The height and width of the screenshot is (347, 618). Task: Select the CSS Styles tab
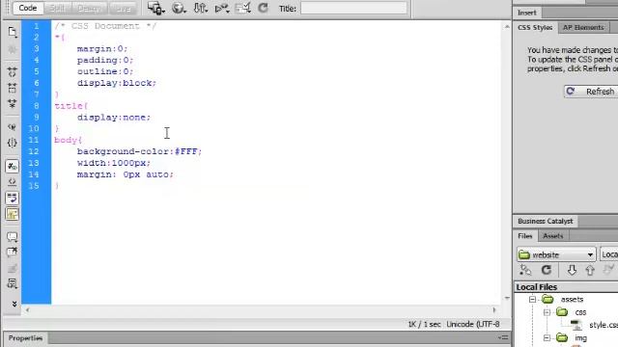(x=535, y=28)
